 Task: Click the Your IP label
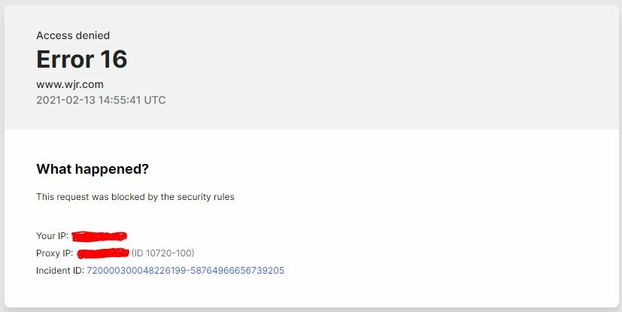click(53, 236)
